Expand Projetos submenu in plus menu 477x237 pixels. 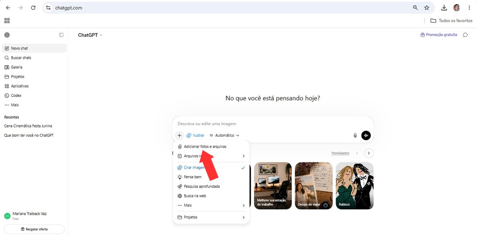211,217
